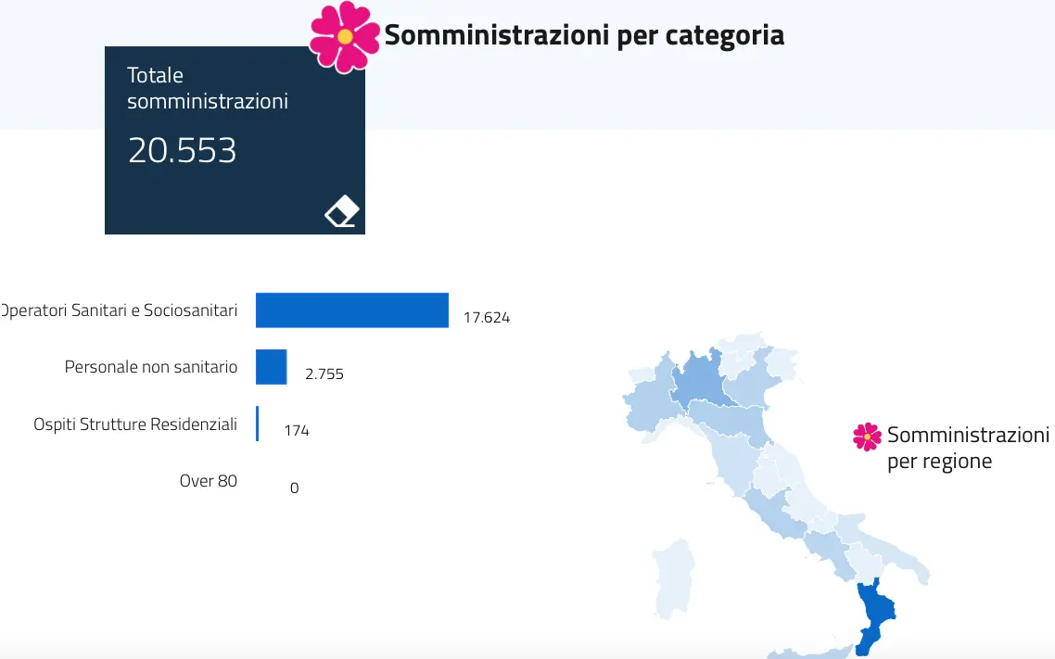Select the Ospiti Strutture Residenziali bar
Image resolution: width=1055 pixels, height=659 pixels.
tap(257, 424)
